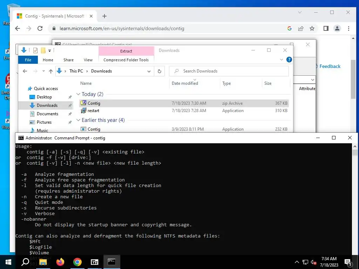Click Search Downloads box
The image size is (359, 269).
(229, 71)
